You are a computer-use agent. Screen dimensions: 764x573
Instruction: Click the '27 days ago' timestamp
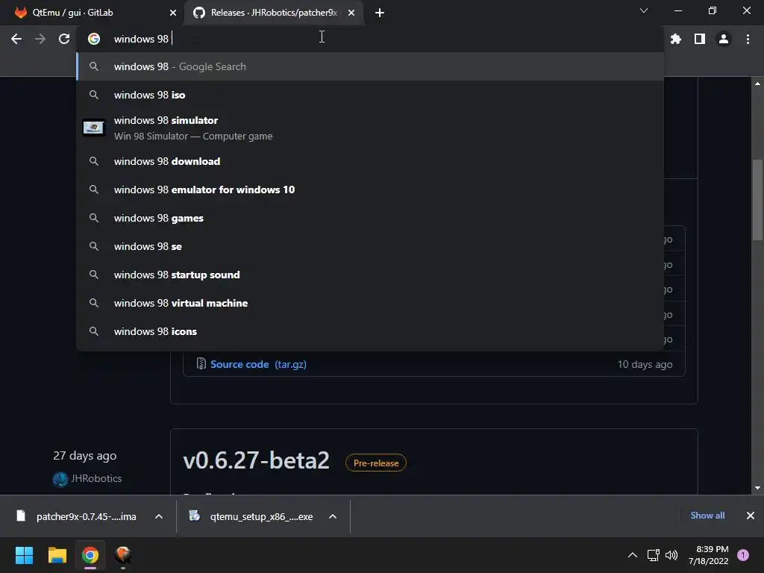(x=85, y=456)
